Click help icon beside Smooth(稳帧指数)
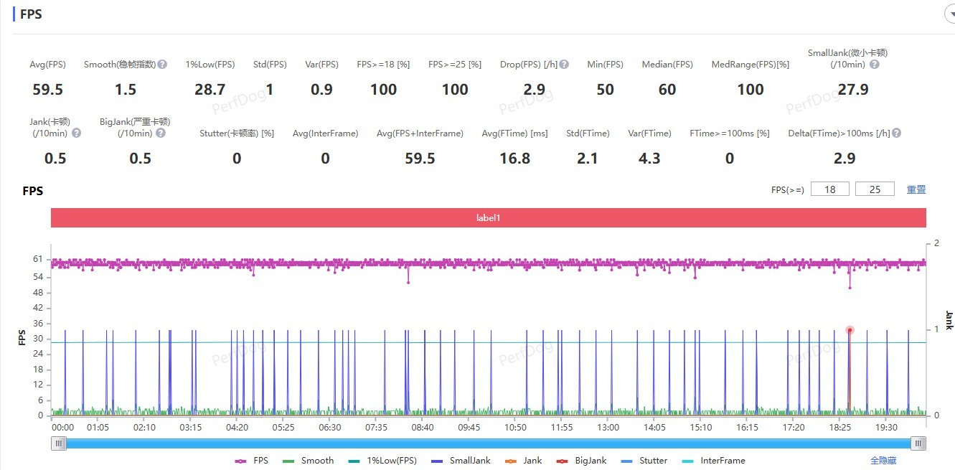The image size is (955, 470). [x=162, y=65]
